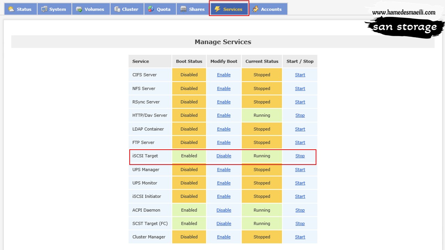This screenshot has height=250, width=445.
Task: Click the Accounts tab user icon
Action: (x=255, y=9)
